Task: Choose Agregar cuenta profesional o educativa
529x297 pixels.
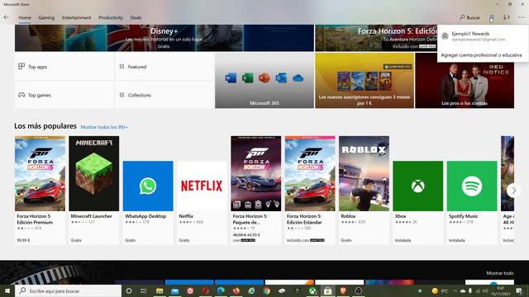Action: 481,55
